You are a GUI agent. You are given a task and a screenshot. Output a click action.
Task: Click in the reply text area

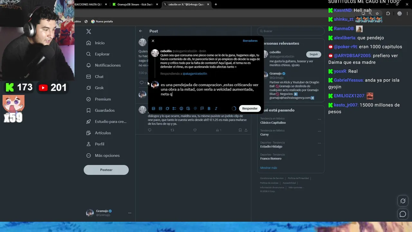point(210,90)
